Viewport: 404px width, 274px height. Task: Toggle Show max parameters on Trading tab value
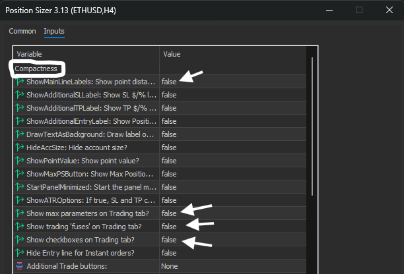(169, 213)
